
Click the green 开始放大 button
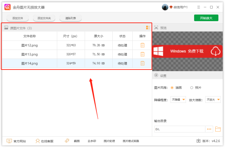(x=206, y=18)
